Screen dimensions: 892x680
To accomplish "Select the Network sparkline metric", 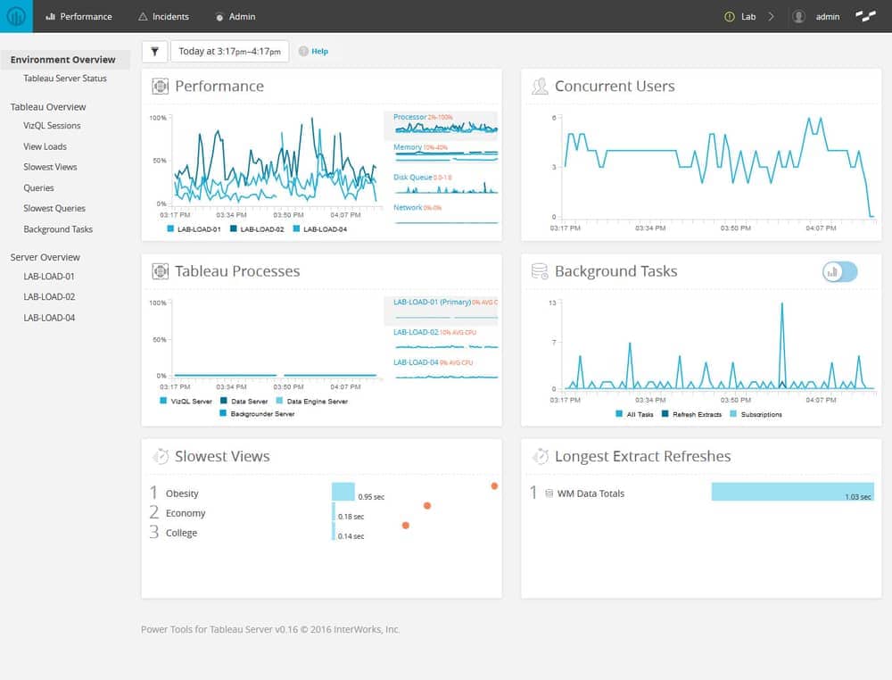I will (x=442, y=214).
